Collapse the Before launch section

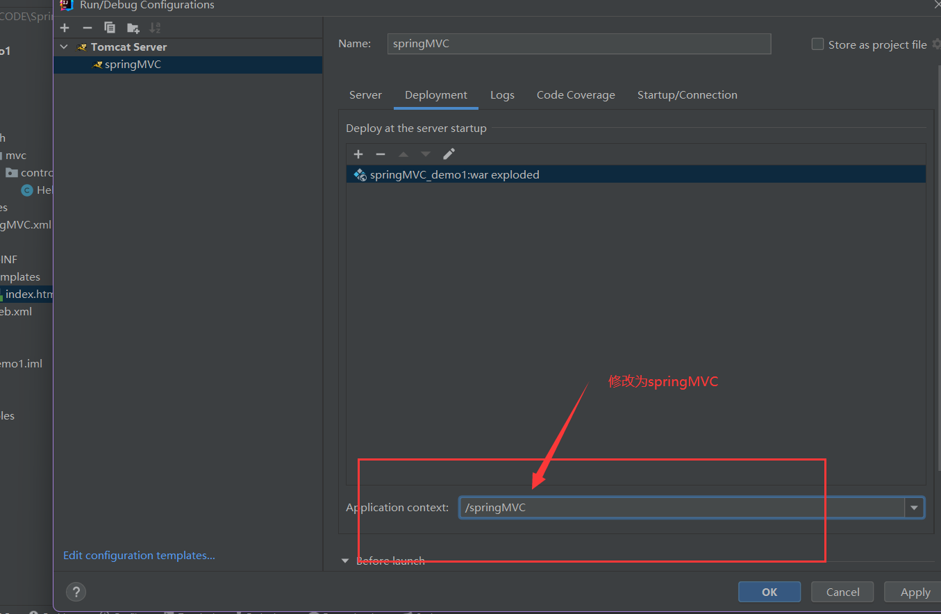click(345, 561)
